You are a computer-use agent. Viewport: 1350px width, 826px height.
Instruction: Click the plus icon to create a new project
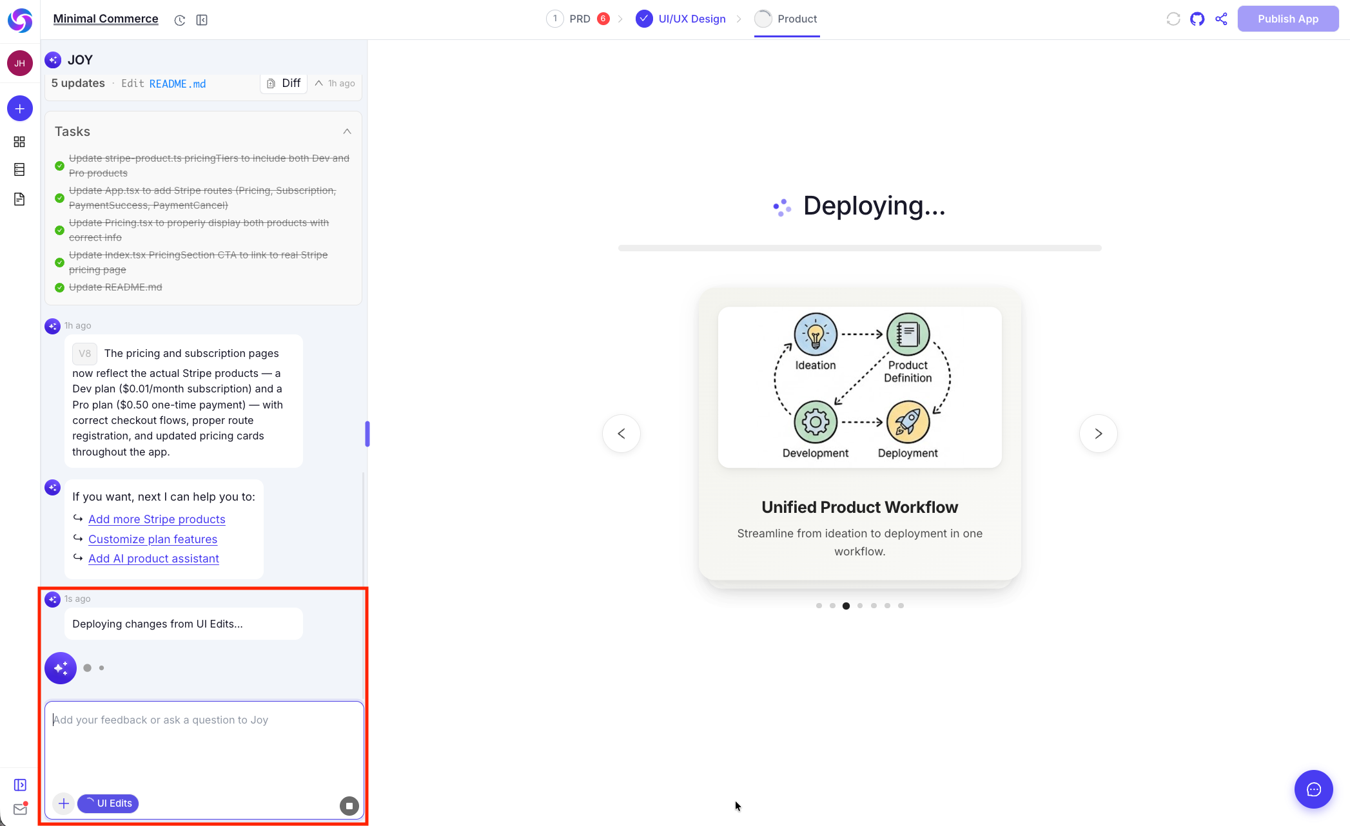(x=19, y=108)
